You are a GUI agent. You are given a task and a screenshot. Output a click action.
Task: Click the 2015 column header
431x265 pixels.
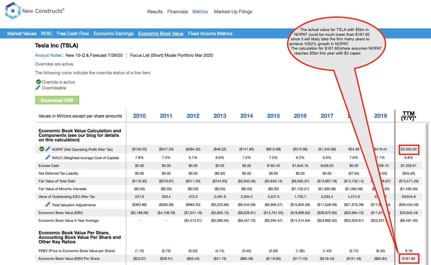[x=273, y=116]
